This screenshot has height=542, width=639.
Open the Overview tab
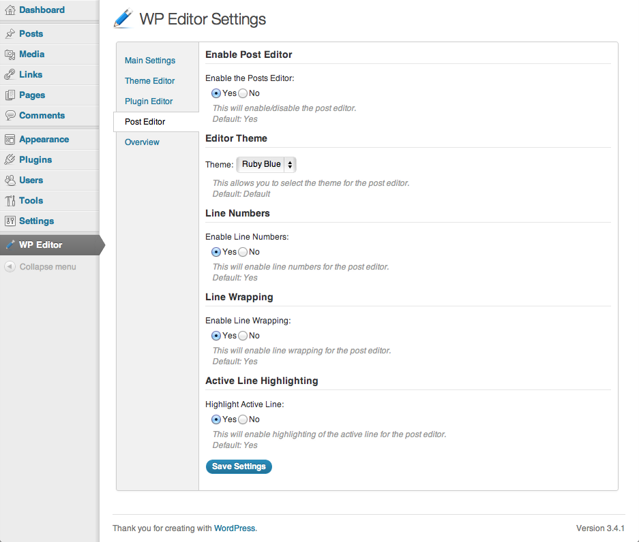click(141, 142)
